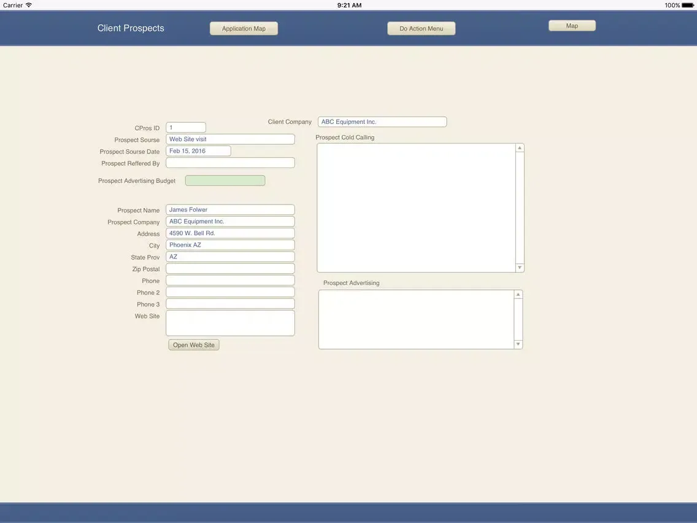Select the Prospect Sourse Date field

click(198, 151)
